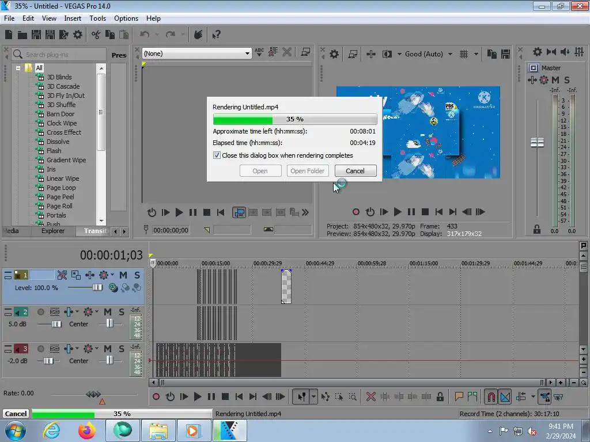
Task: Toggle Solo on video track 1
Action: (x=137, y=275)
